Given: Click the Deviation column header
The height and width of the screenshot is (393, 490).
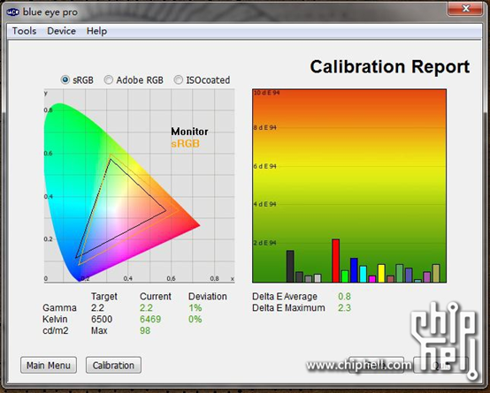Looking at the screenshot, I should 208,296.
